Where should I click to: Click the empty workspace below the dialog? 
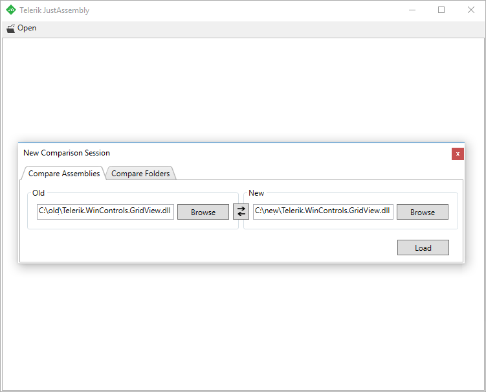[x=243, y=324]
